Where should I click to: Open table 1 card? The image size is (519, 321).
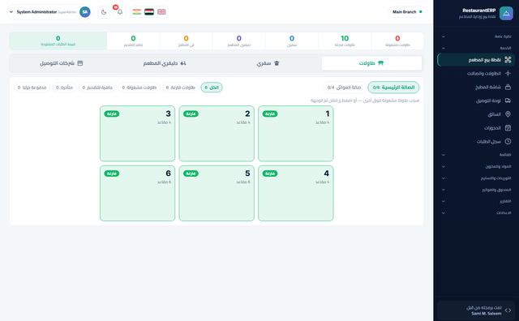coord(295,134)
